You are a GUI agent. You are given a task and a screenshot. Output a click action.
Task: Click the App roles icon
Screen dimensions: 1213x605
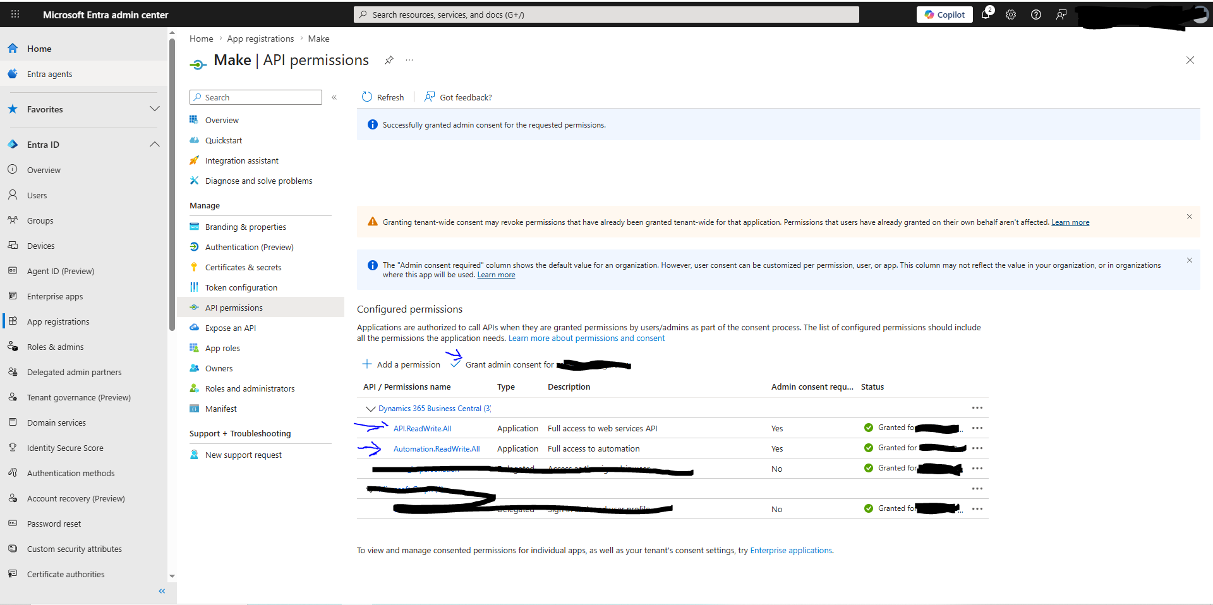tap(194, 347)
